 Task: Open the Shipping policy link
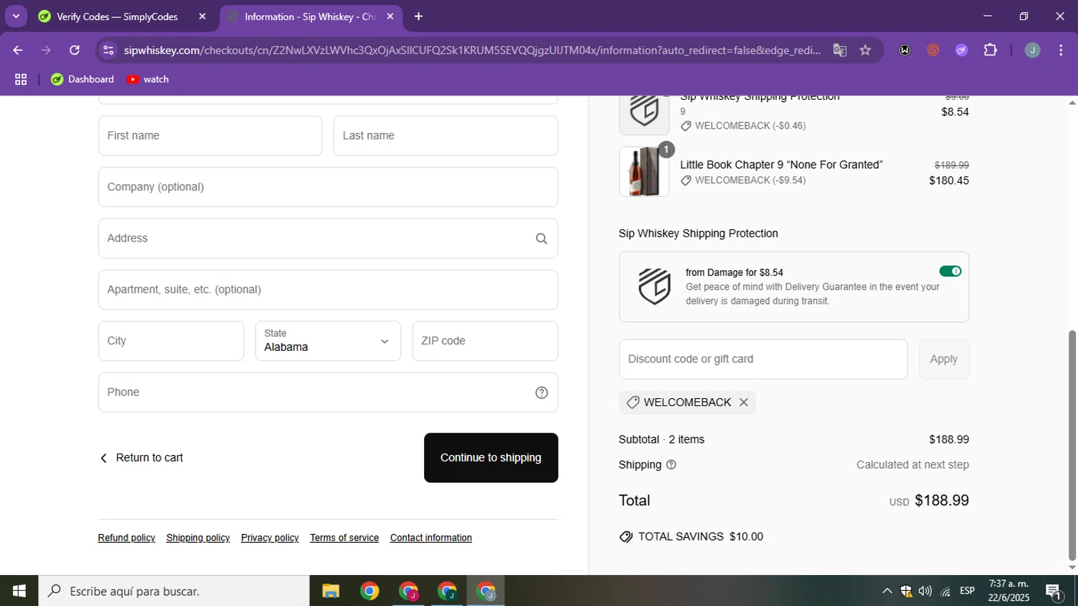point(198,538)
